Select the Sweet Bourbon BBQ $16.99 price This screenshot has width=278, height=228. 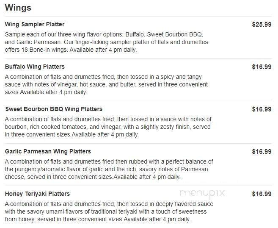click(261, 109)
